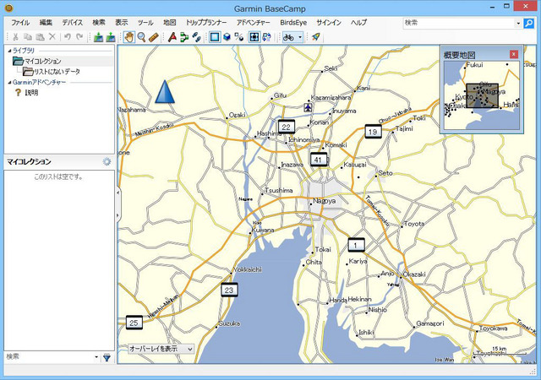The height and width of the screenshot is (380, 541).
Task: Select the Hand pan tool
Action: 129,37
